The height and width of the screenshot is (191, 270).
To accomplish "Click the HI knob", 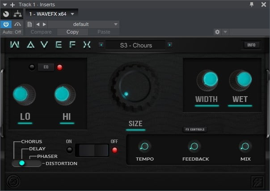I will (65, 94).
